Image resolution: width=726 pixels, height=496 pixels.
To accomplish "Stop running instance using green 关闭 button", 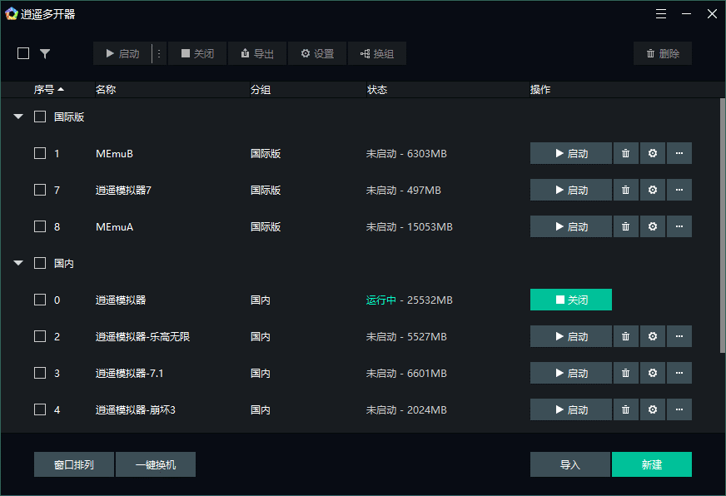I will click(570, 300).
